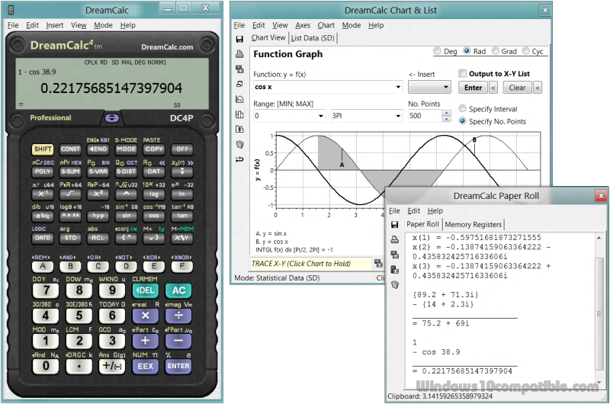Switch to the List Data (SD) tab

[x=313, y=38]
